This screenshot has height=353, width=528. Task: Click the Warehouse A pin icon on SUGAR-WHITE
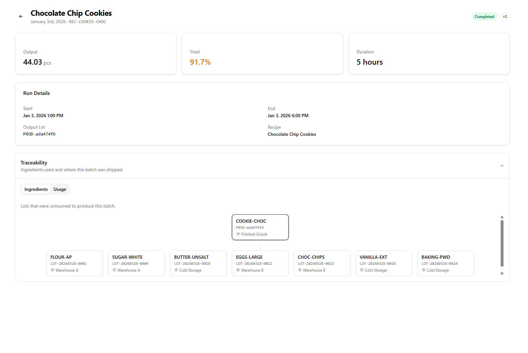pos(114,270)
